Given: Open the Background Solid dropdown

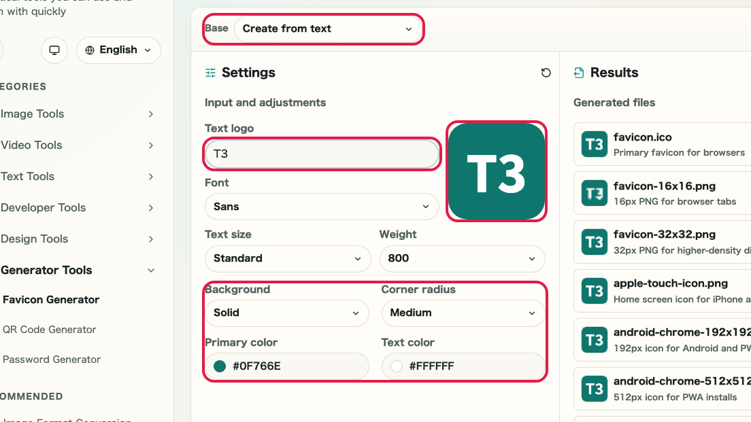Looking at the screenshot, I should click(x=287, y=313).
